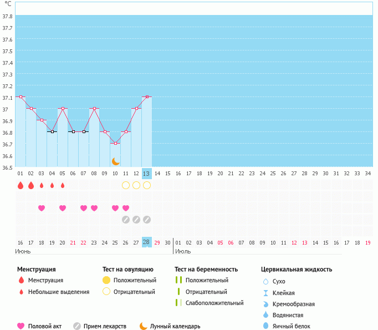Click the pink heart icon on day 11
Screen dimensions: 378x330
point(126,208)
